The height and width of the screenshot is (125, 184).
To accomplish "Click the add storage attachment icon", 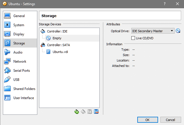I will 89,112.
